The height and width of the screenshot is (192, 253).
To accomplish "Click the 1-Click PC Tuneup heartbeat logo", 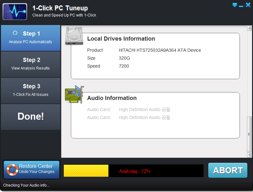I will tap(15, 12).
